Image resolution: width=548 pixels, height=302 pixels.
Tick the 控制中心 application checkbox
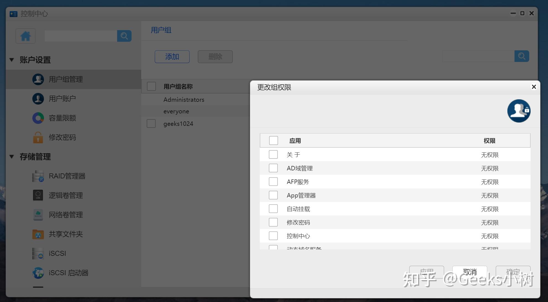coord(273,236)
